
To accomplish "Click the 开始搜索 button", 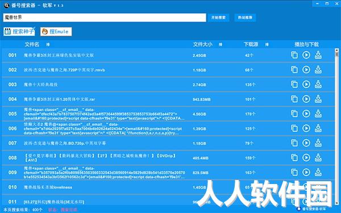I will click(x=218, y=18).
